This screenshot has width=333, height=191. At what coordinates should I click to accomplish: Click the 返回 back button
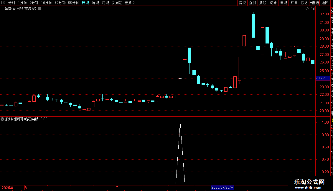tap(325, 3)
